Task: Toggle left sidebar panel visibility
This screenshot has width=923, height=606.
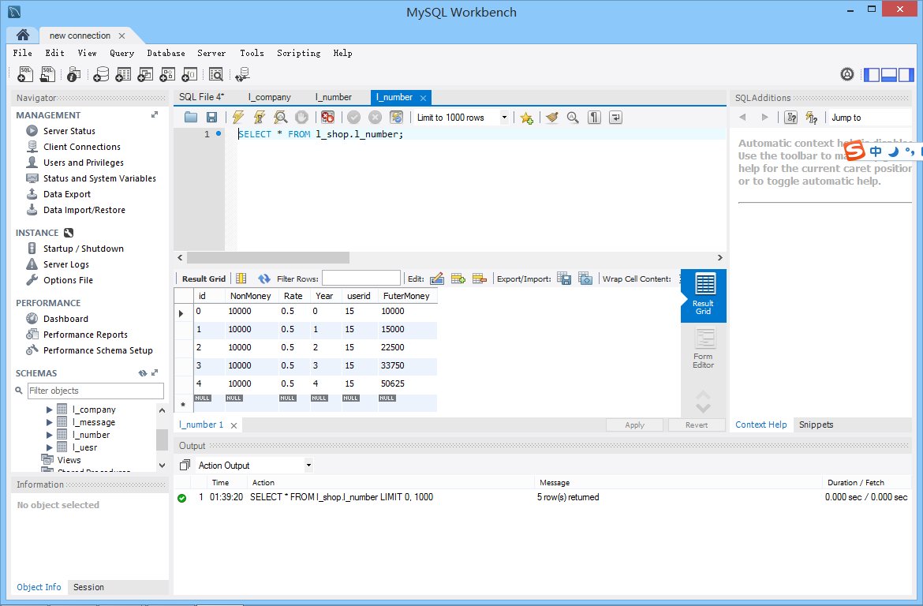Action: (x=871, y=74)
